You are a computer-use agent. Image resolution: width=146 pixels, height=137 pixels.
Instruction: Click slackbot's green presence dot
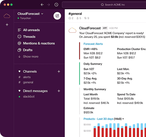point(19,97)
